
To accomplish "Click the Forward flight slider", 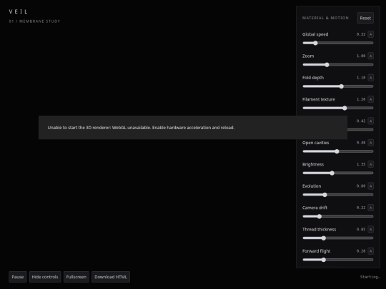I will click(x=337, y=260).
